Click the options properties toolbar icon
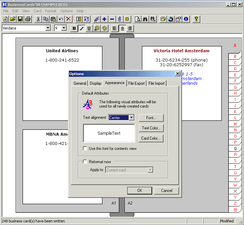The width and height of the screenshot is (244, 225). point(178,19)
